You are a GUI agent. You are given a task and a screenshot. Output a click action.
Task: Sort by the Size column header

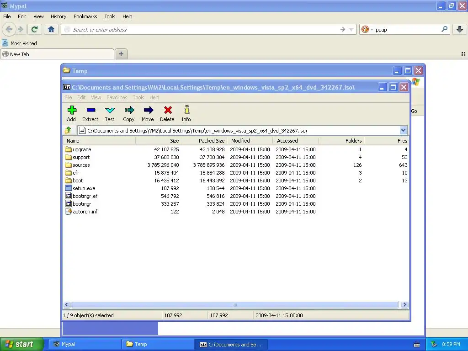click(159, 141)
